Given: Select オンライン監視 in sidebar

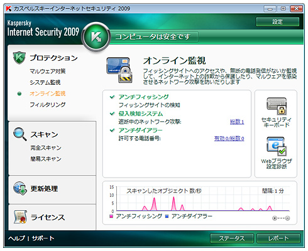Looking at the screenshot, I should click(48, 93).
